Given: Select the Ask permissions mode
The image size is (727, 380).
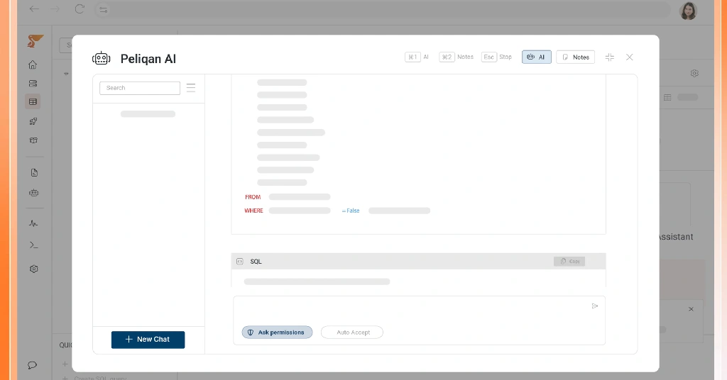Looking at the screenshot, I should coord(277,332).
